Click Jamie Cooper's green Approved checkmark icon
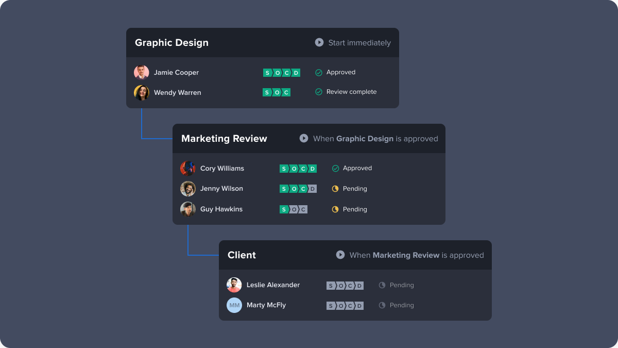 point(319,73)
